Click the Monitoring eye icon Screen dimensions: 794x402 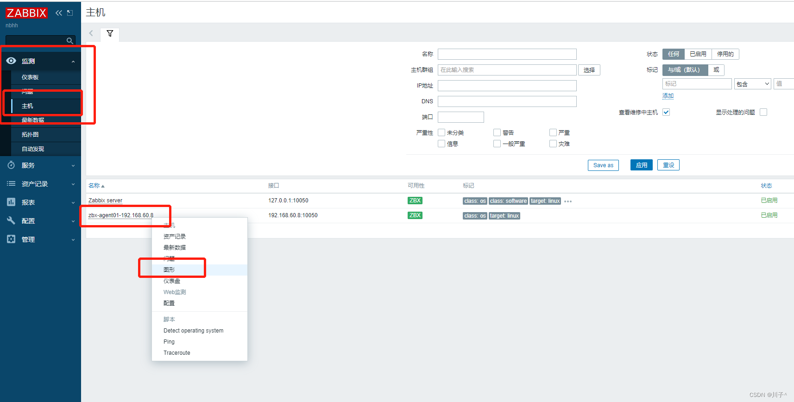click(x=11, y=61)
